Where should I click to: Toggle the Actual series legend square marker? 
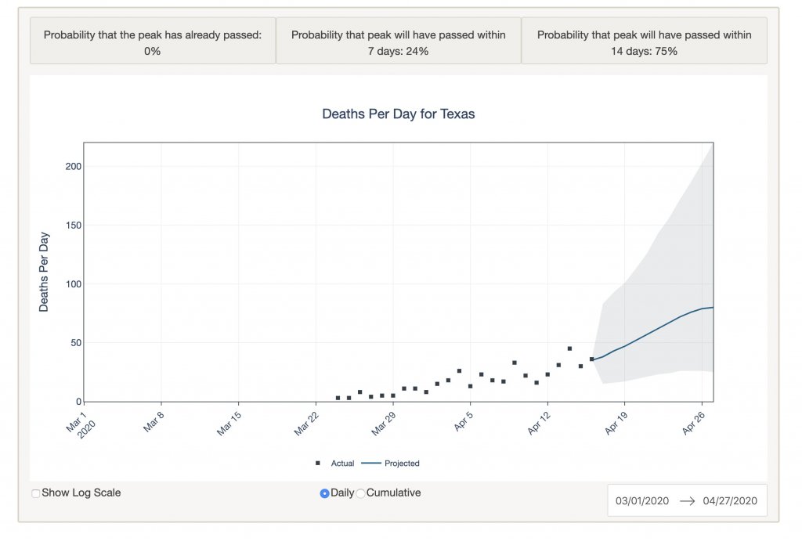(318, 464)
